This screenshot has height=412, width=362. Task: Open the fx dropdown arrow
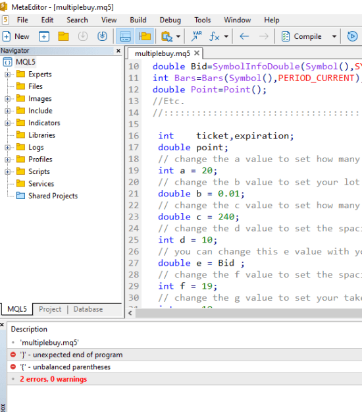point(226,36)
